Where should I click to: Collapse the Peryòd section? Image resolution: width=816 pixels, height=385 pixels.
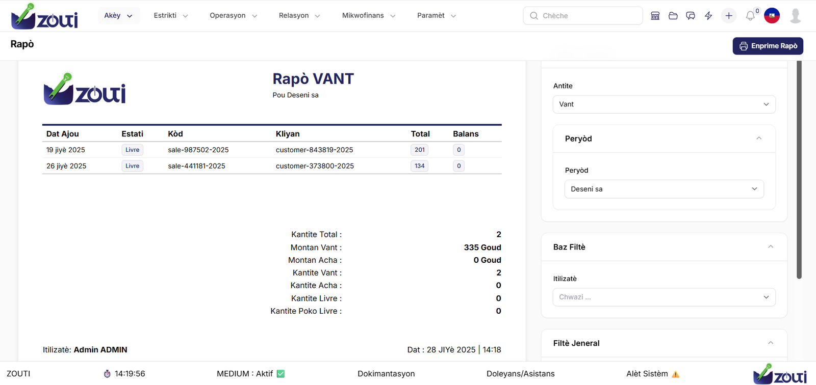759,139
